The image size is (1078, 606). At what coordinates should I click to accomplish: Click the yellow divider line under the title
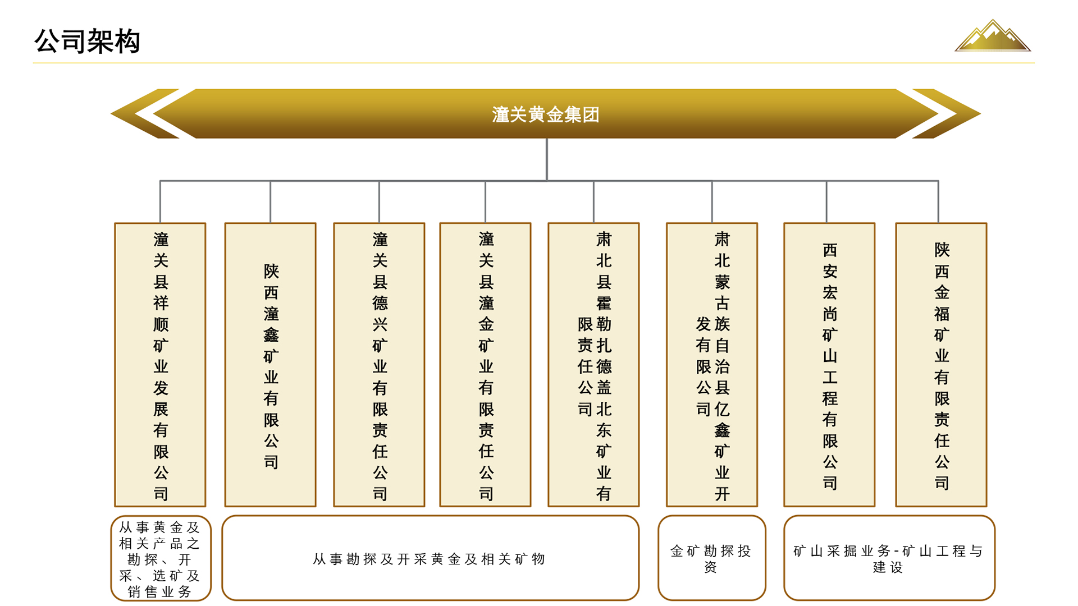[x=533, y=63]
